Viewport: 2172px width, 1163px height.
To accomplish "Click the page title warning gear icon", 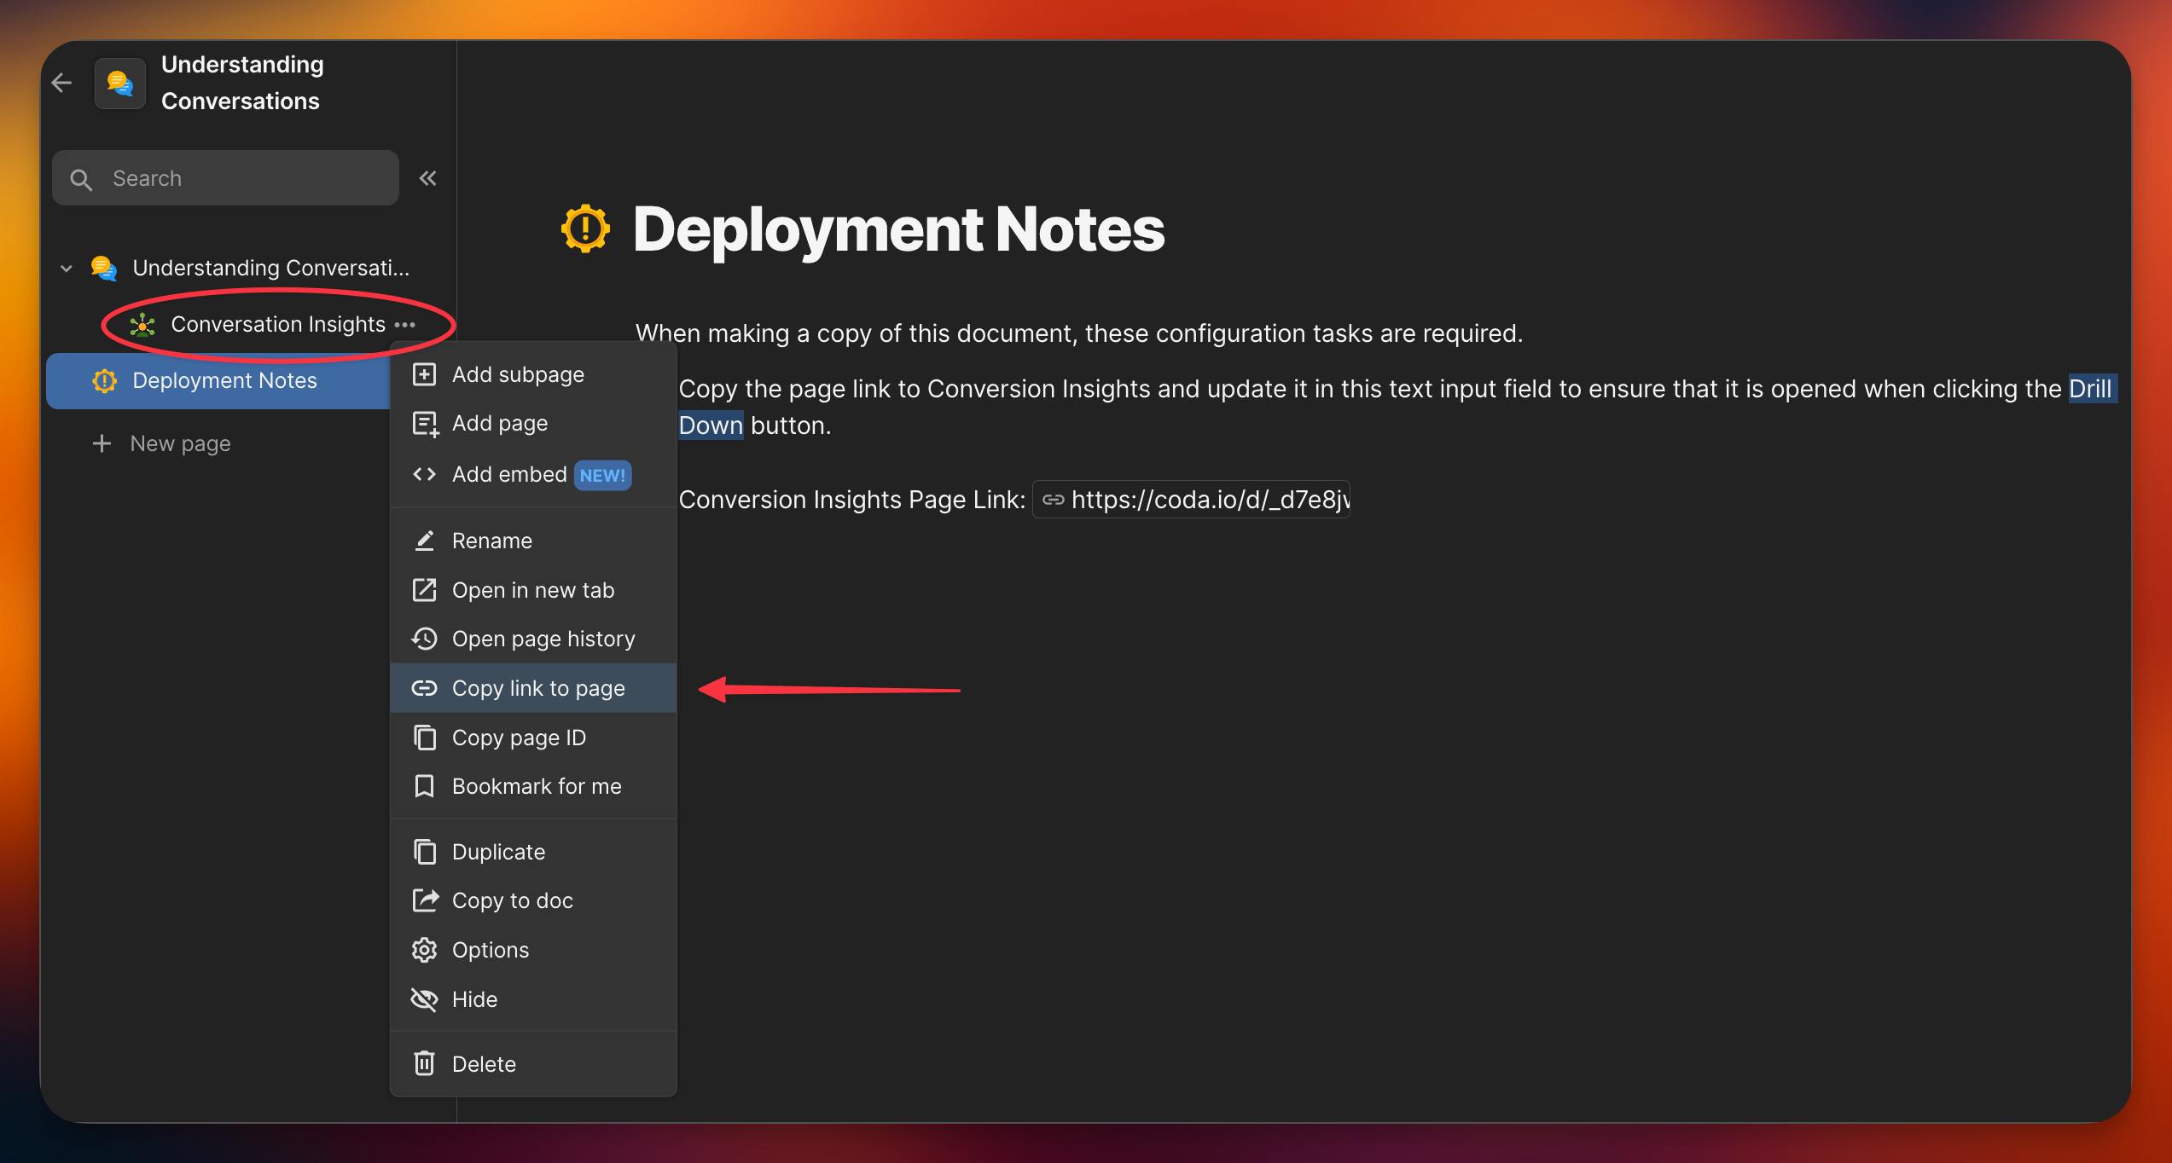I will [x=585, y=229].
